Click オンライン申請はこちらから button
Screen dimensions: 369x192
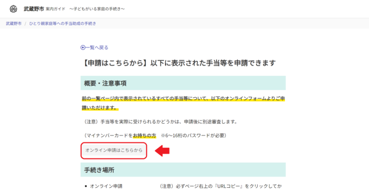coord(114,150)
